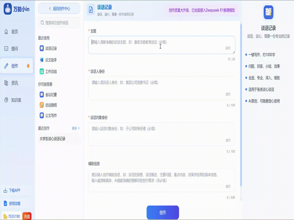The height and width of the screenshot is (220, 294).
Task: Clear the 谈话对象身份 field with 清空
Action: [228, 140]
